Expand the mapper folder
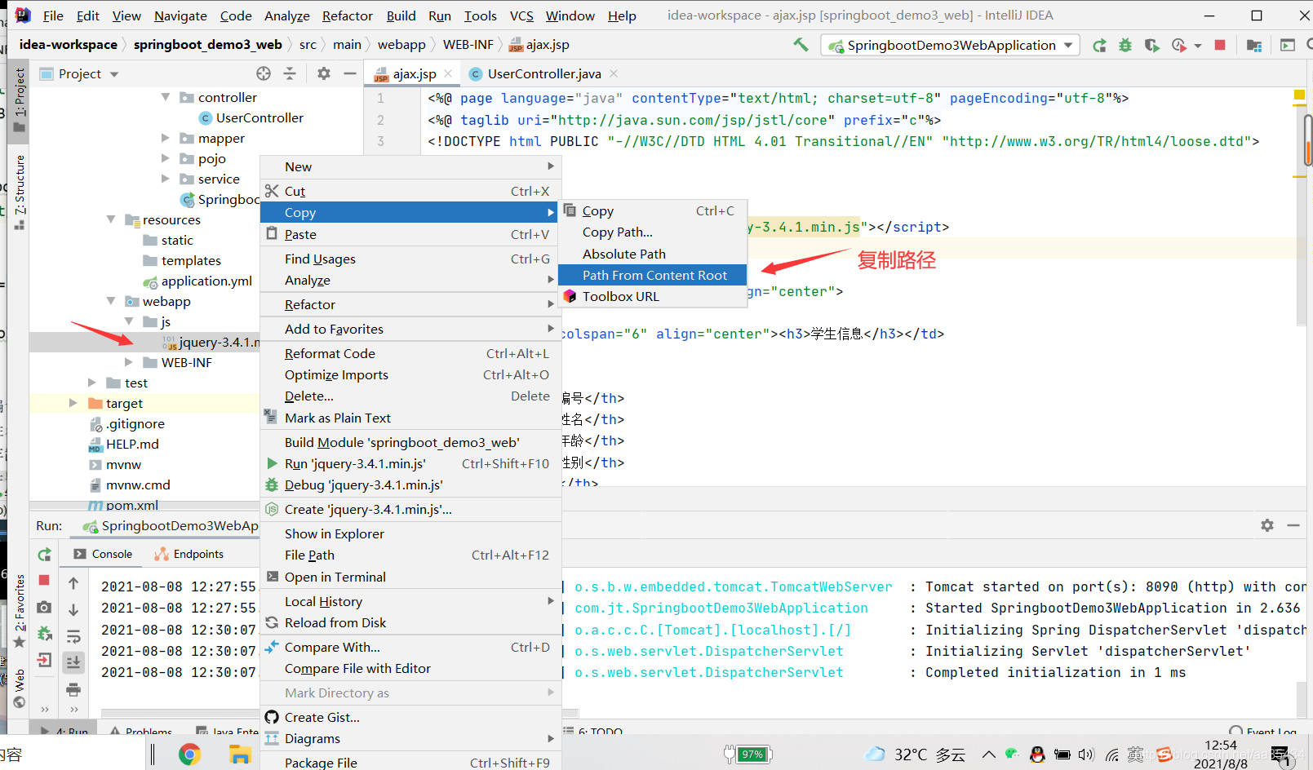This screenshot has width=1313, height=770. click(166, 138)
